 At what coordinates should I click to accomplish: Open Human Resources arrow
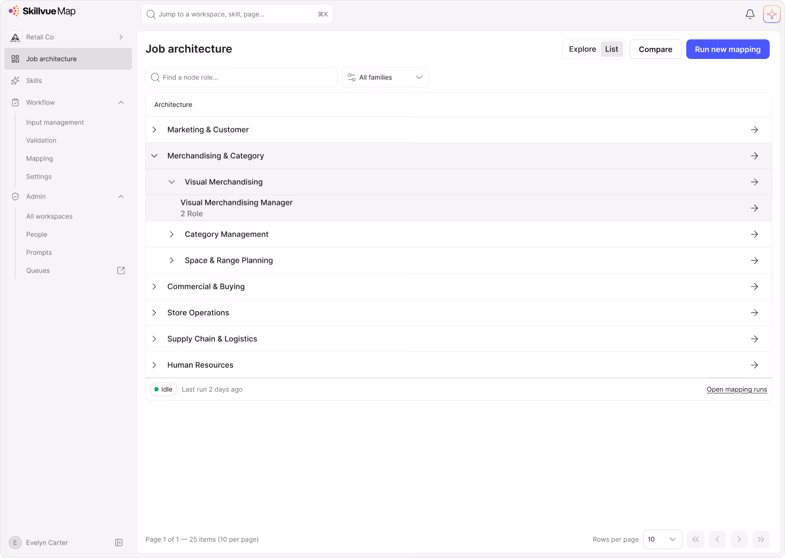coord(755,365)
